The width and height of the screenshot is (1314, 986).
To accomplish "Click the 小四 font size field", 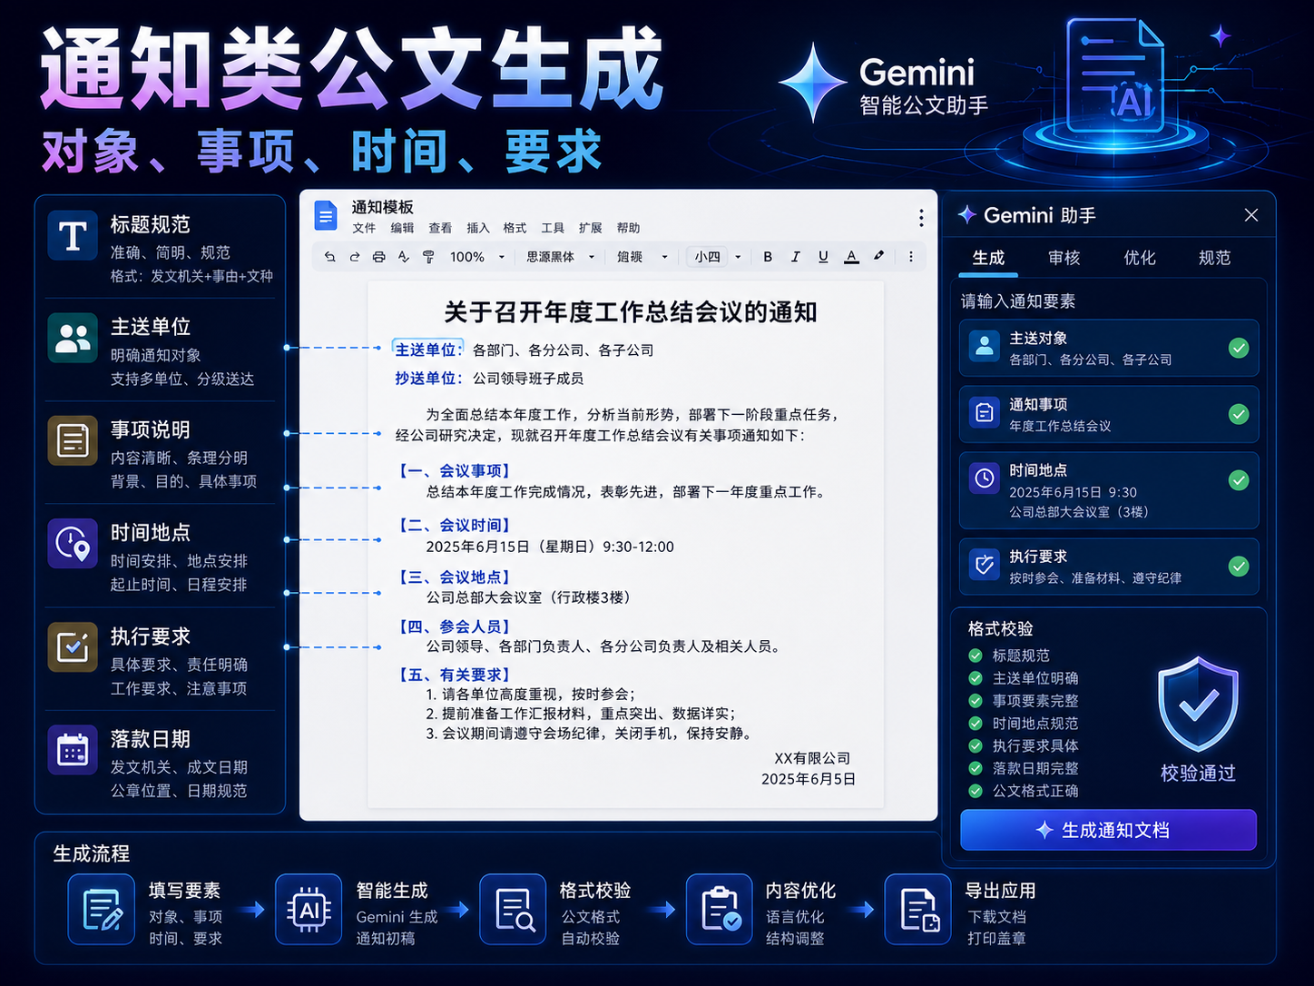I will point(708,257).
